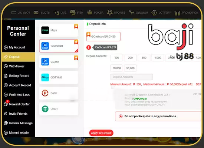Click the Internal Message @ icon
The width and height of the screenshot is (204, 148).
[x=6, y=123]
